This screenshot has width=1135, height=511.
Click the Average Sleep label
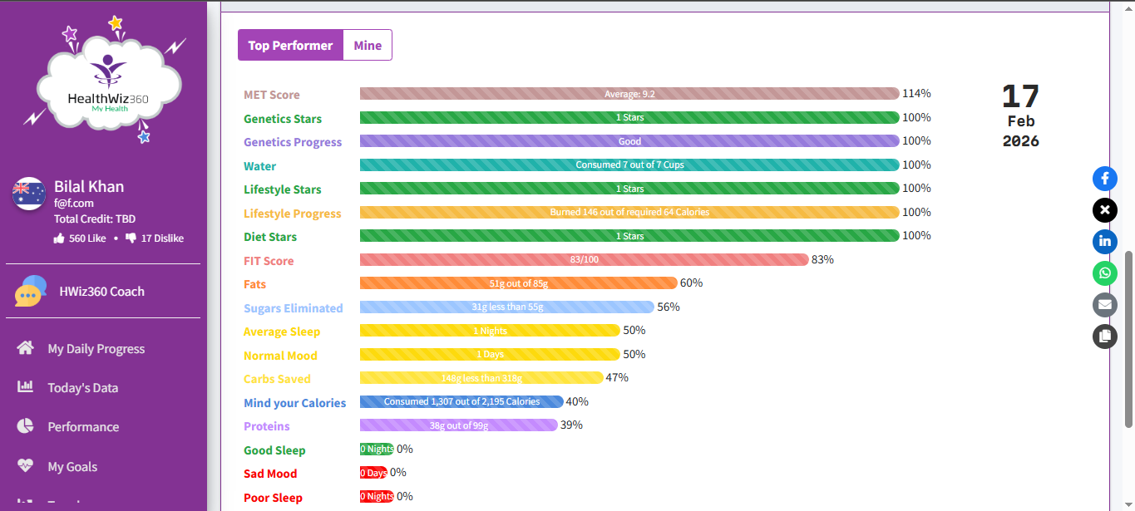tap(282, 332)
